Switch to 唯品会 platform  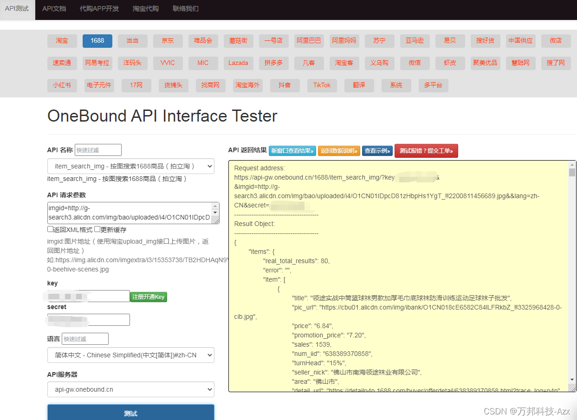coord(203,41)
